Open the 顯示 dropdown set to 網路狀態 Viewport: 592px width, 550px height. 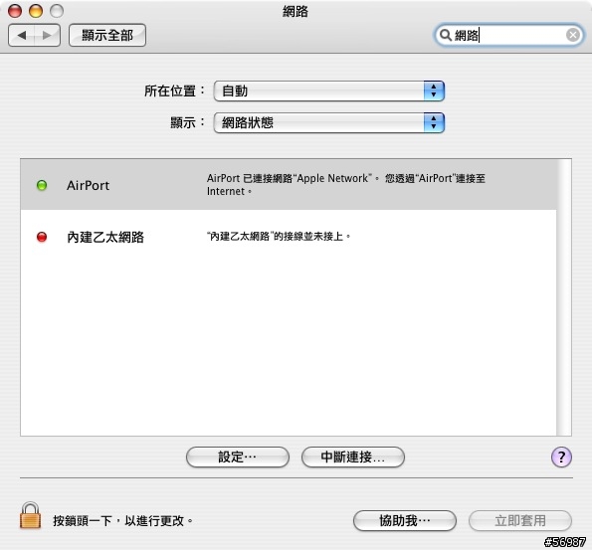329,122
